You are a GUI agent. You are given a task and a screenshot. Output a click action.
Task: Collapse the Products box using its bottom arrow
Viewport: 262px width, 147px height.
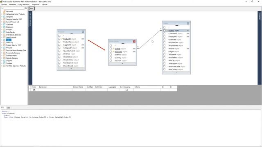71,69
